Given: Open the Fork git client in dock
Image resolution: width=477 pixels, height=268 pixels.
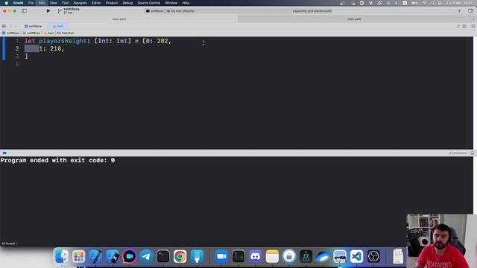Looking at the screenshot, I should (197, 256).
